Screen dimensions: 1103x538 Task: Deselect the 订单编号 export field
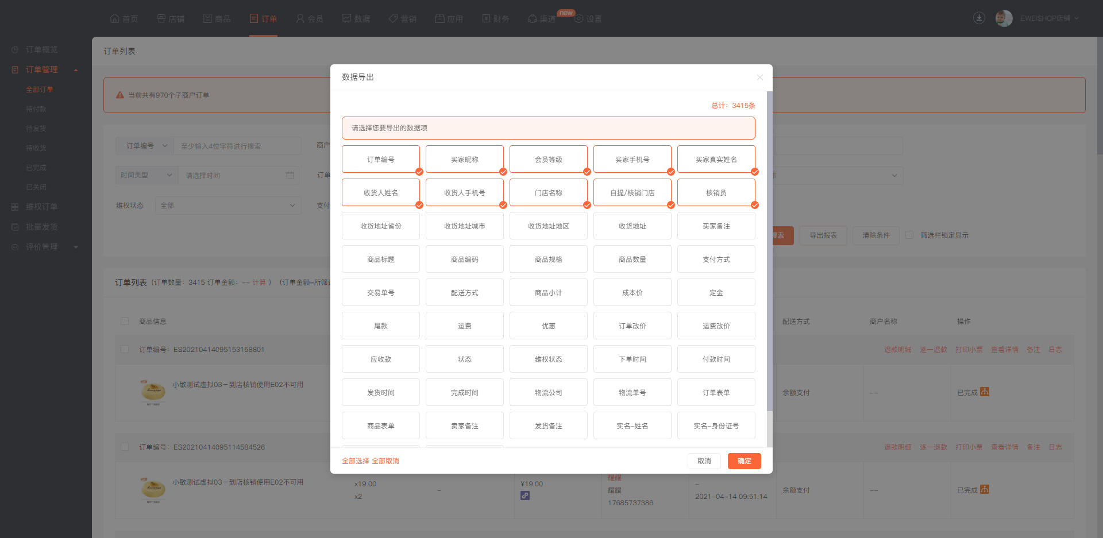[381, 160]
